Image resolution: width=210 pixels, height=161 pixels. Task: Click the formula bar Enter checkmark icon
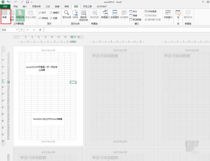coord(34,30)
